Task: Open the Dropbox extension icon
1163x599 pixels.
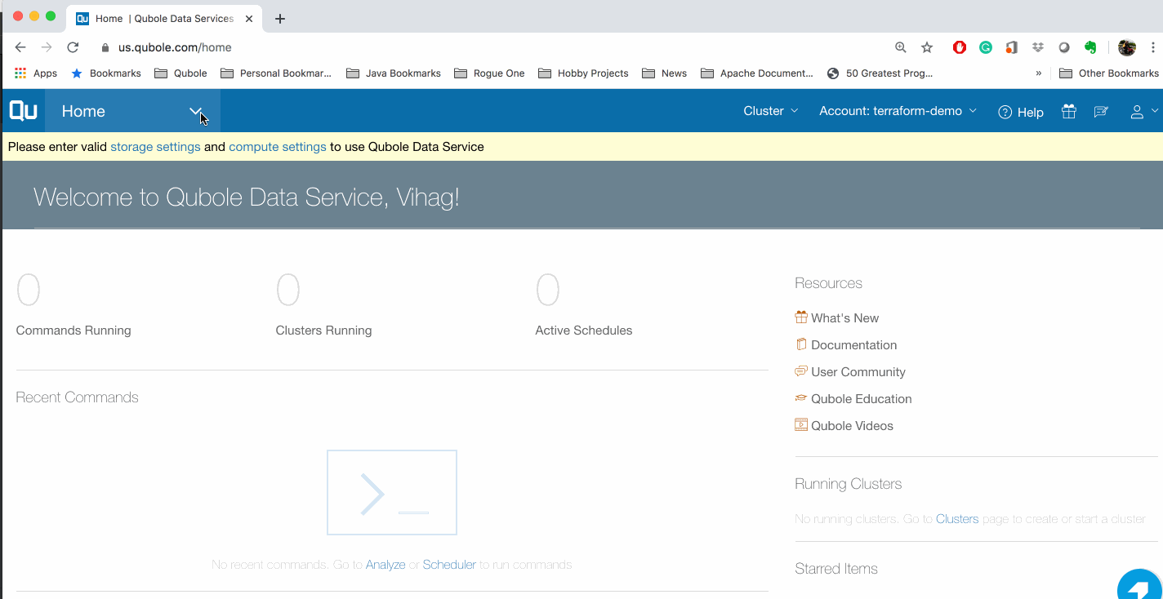Action: pyautogui.click(x=1038, y=47)
